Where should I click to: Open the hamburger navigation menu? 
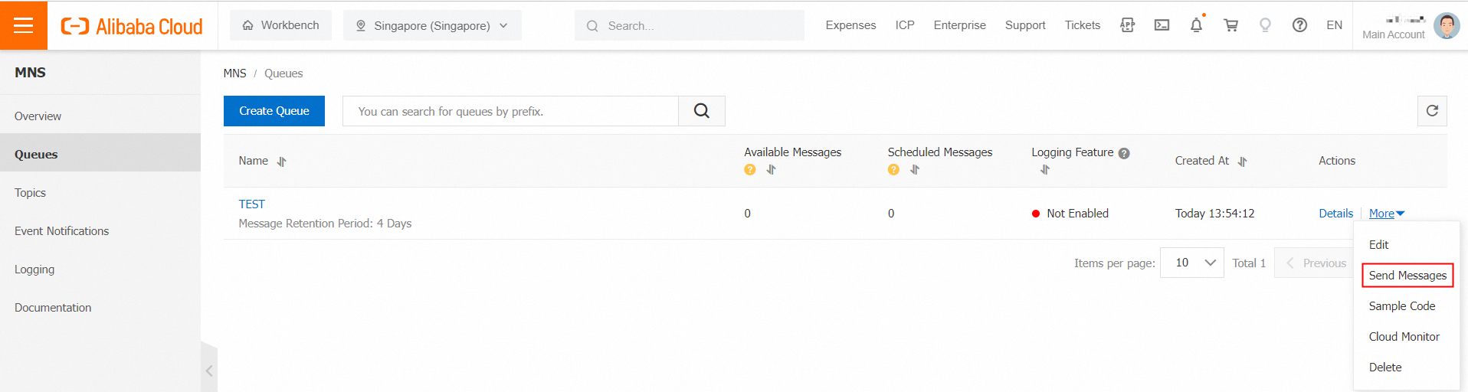click(x=24, y=25)
